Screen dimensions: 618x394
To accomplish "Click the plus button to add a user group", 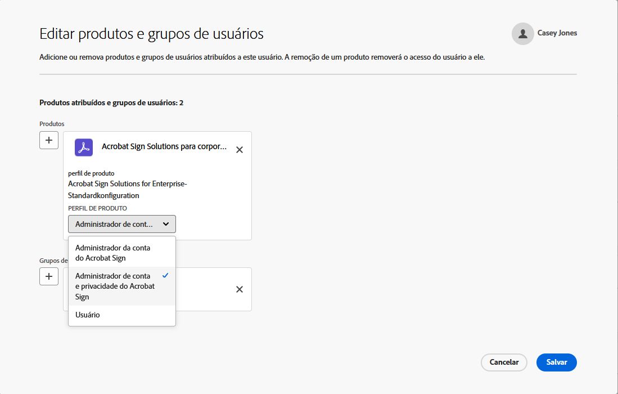I will point(49,276).
